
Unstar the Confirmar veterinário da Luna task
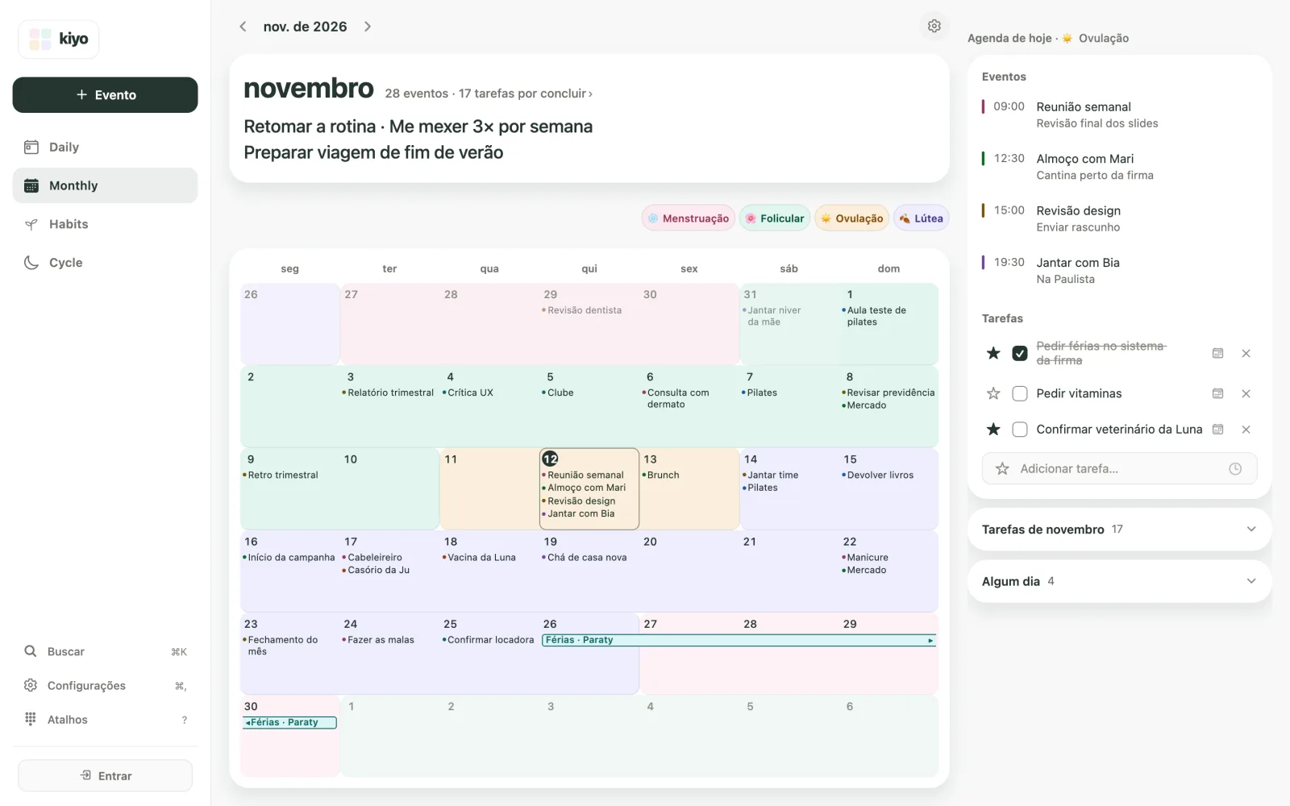pyautogui.click(x=993, y=430)
